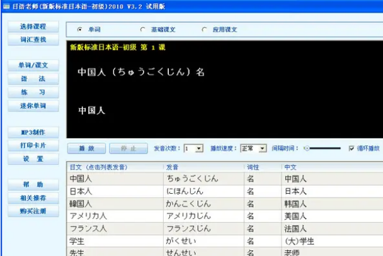The height and width of the screenshot is (256, 383).
Task: Open the 练习 practice section
Action: click(x=33, y=92)
